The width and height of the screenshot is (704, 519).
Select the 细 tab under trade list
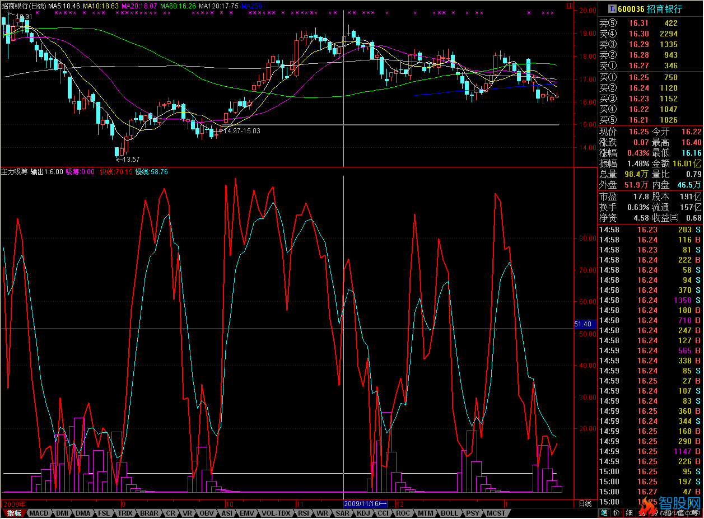coord(629,513)
